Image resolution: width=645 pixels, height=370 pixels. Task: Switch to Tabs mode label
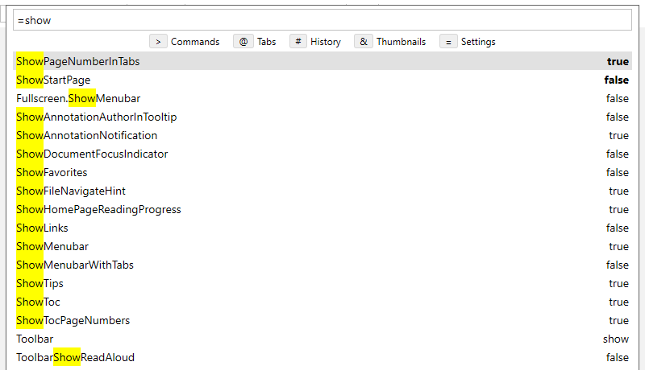pyautogui.click(x=267, y=42)
